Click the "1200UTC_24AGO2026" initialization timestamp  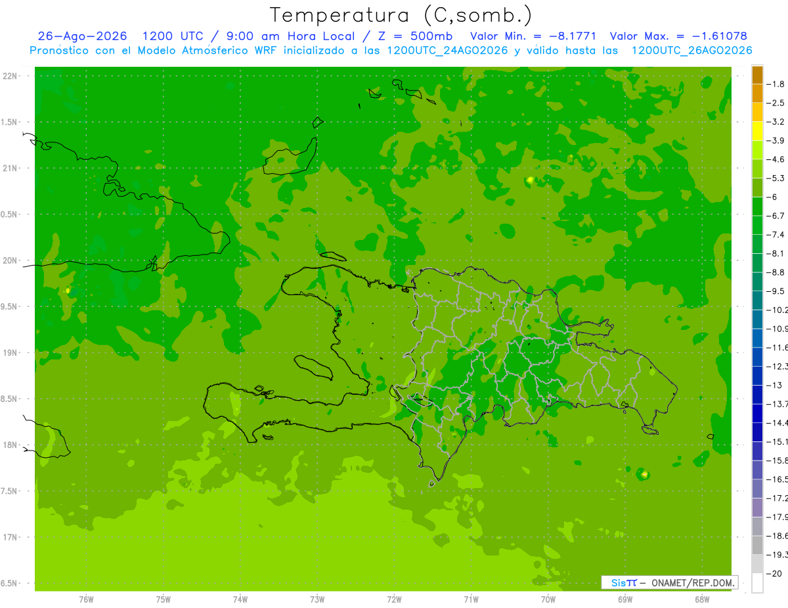click(447, 51)
